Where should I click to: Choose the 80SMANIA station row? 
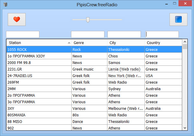click(x=94, y=115)
